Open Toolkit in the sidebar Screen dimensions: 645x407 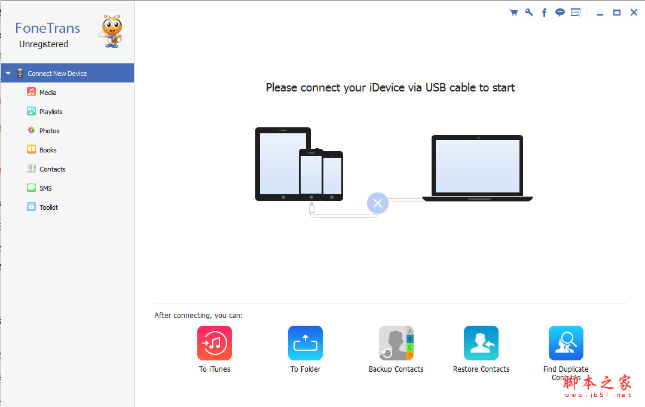click(x=48, y=207)
